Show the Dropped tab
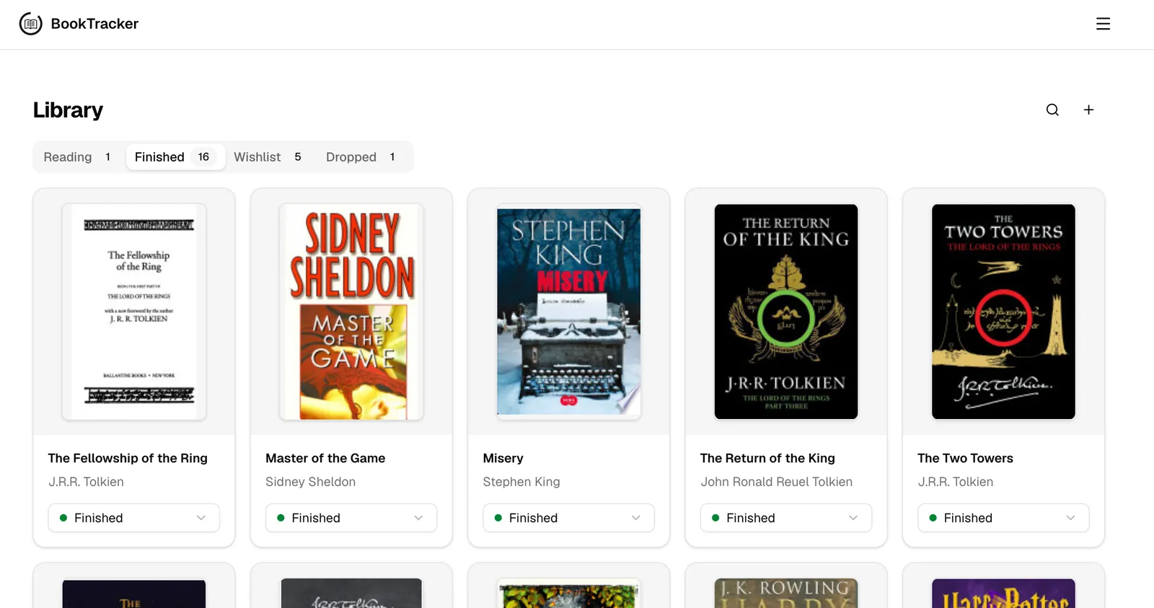1154x608 pixels. (362, 157)
